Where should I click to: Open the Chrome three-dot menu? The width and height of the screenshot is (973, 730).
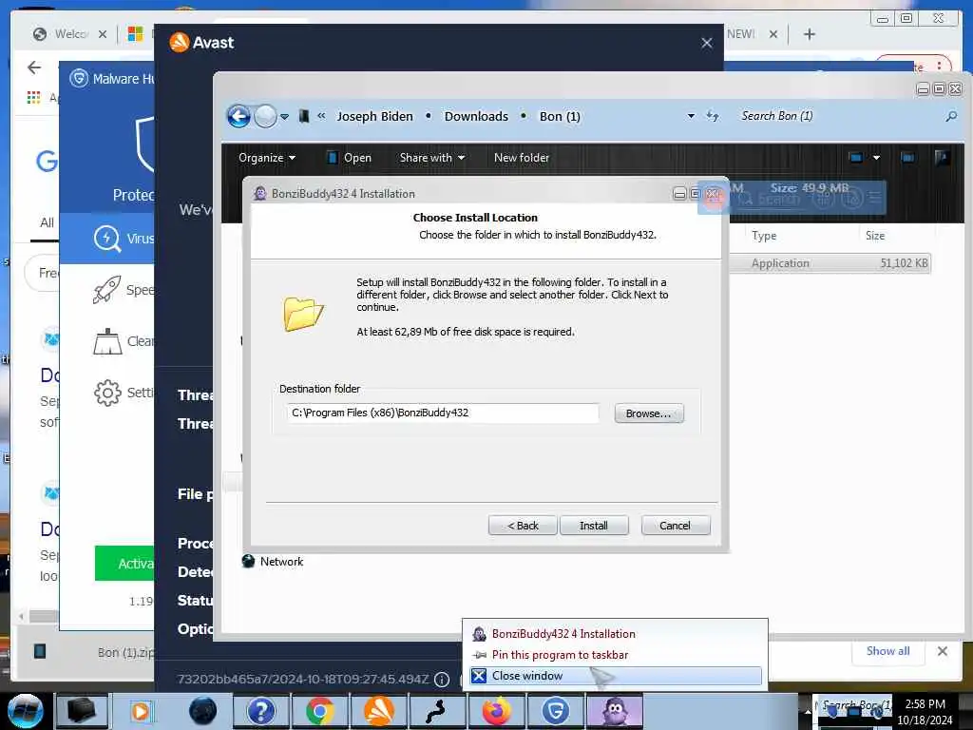(x=940, y=66)
